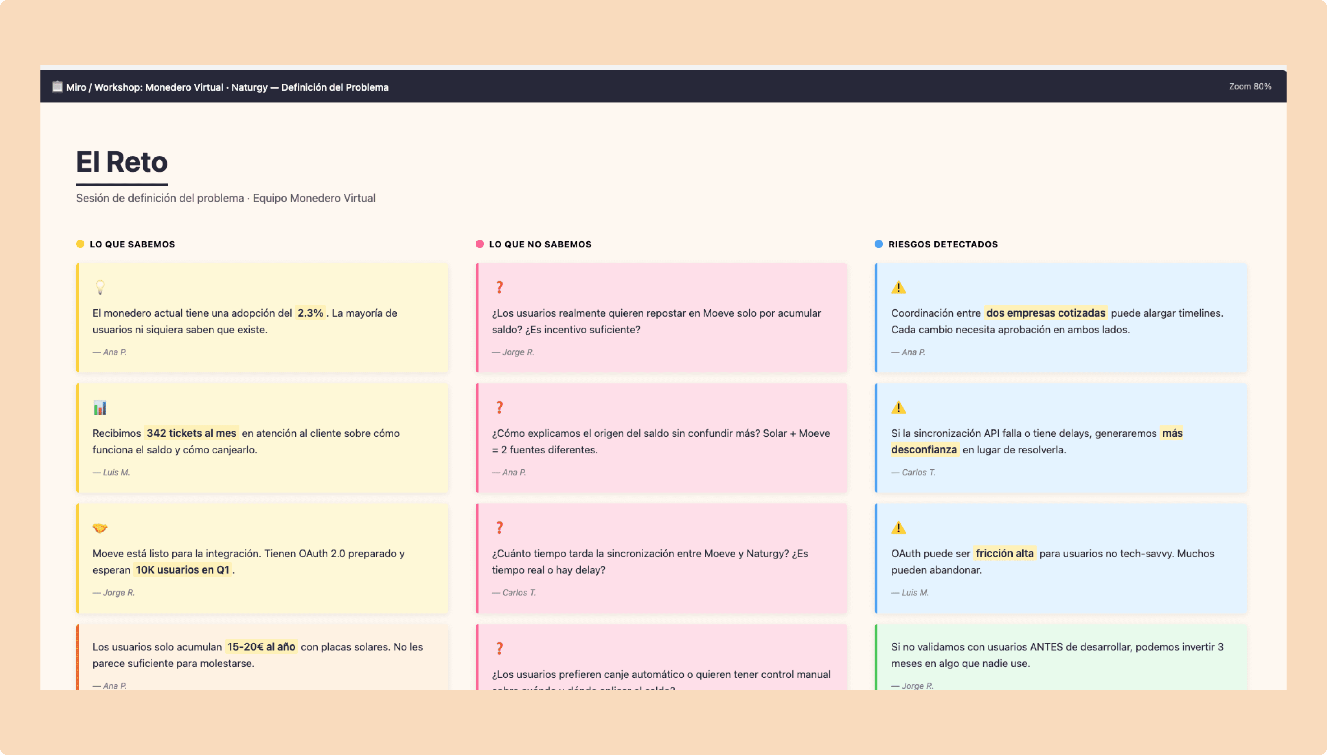Click the handshake icon on Moeve note

click(100, 528)
